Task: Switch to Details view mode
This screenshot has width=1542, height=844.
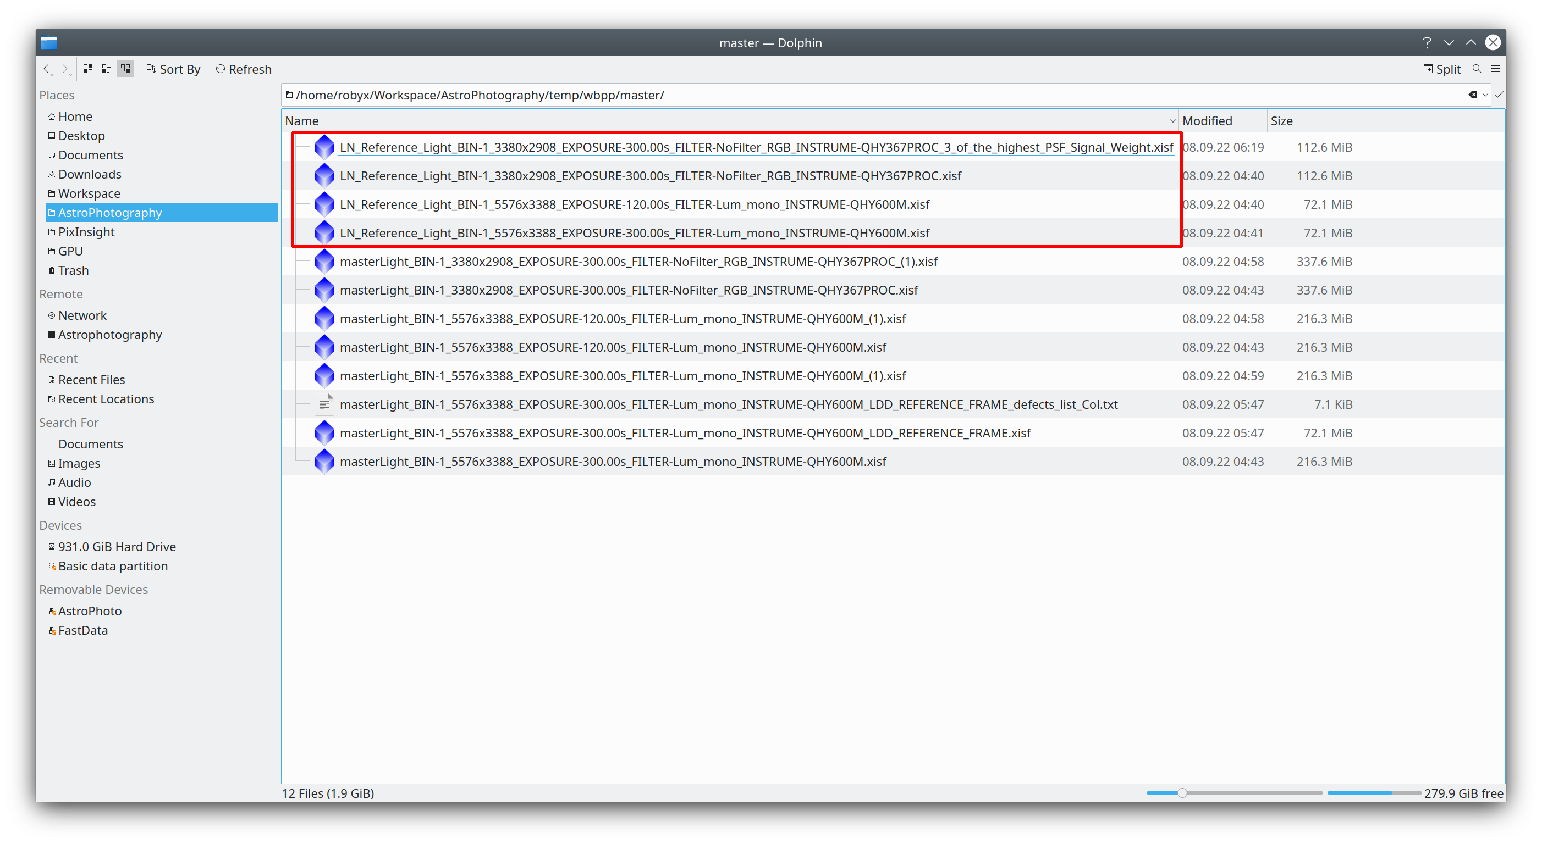Action: click(125, 69)
